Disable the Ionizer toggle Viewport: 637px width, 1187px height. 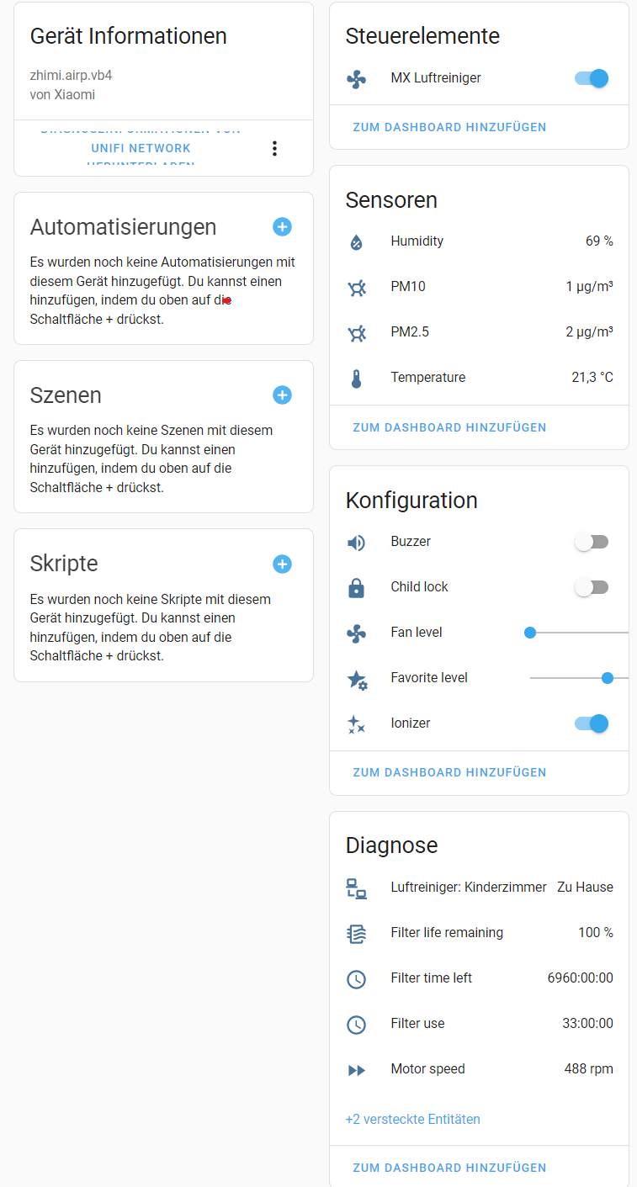pos(592,723)
